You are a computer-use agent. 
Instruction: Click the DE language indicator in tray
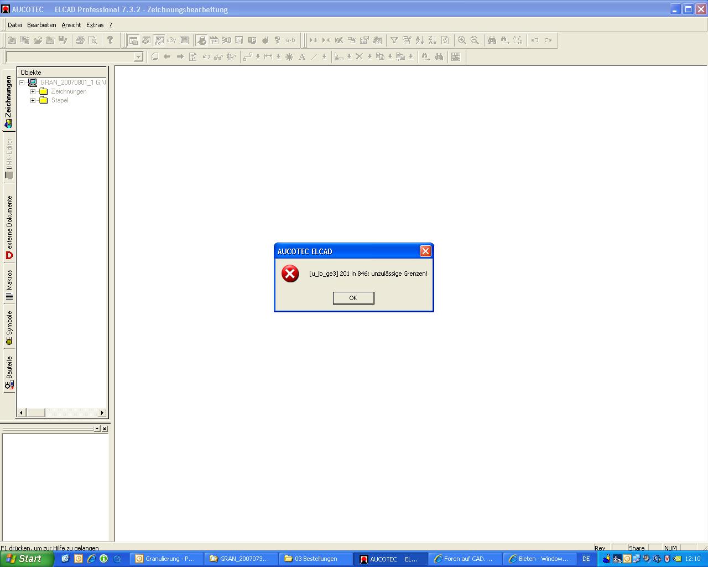(586, 559)
